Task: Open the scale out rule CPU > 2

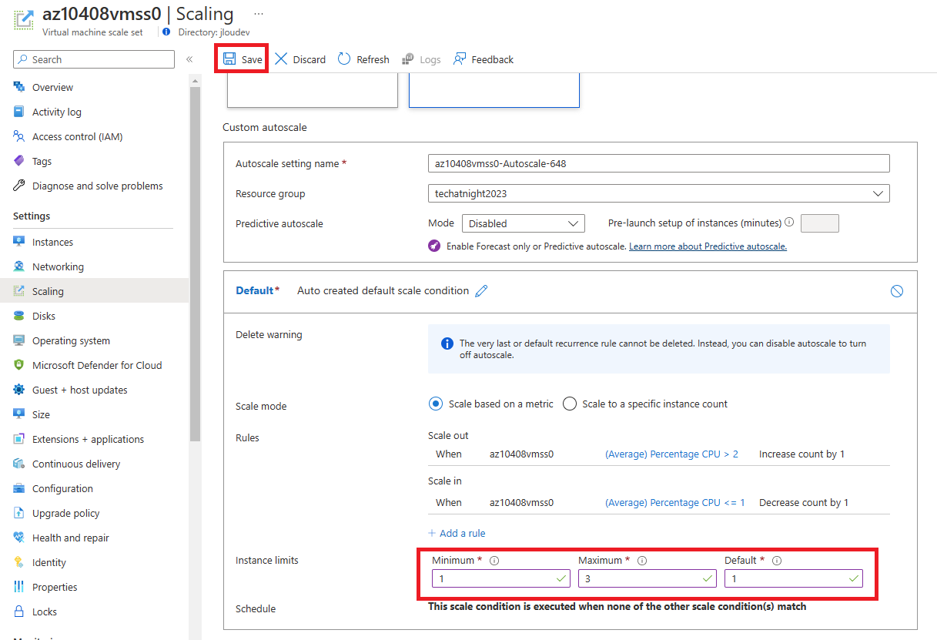Action: 671,454
